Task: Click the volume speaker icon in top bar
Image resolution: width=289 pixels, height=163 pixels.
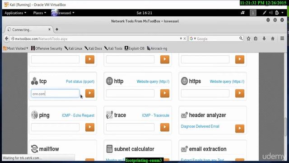Action: point(271,13)
